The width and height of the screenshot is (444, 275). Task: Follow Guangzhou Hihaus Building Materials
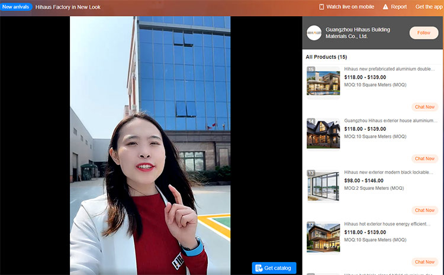click(x=424, y=33)
